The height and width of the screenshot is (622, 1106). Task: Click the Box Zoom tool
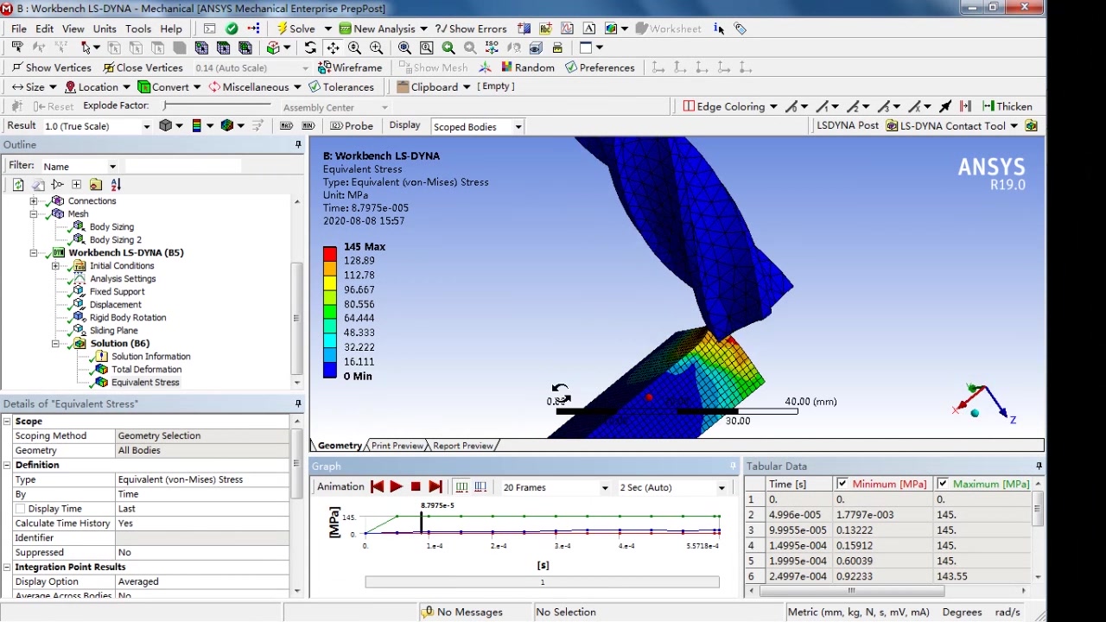377,48
